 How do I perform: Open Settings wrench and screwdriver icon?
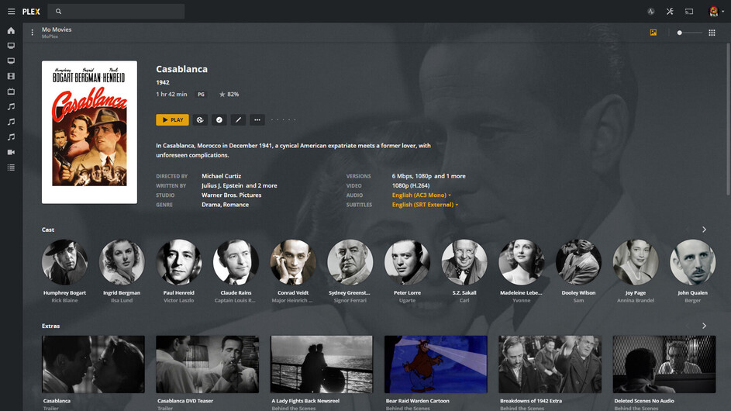670,12
